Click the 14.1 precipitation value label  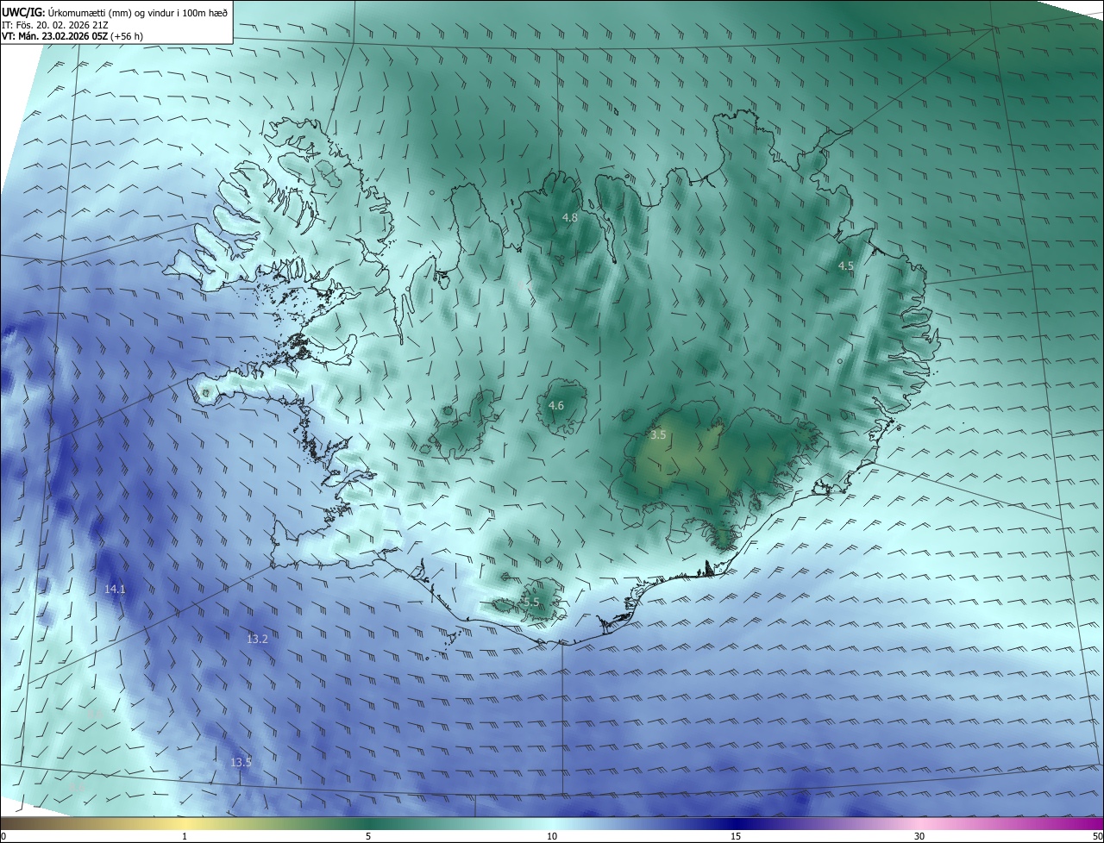(x=115, y=590)
